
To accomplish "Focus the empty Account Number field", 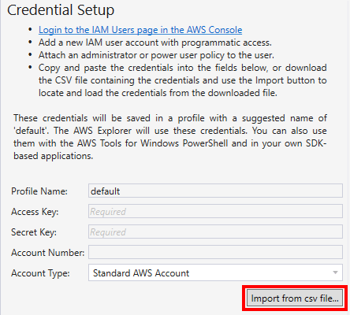I will pyautogui.click(x=215, y=252).
